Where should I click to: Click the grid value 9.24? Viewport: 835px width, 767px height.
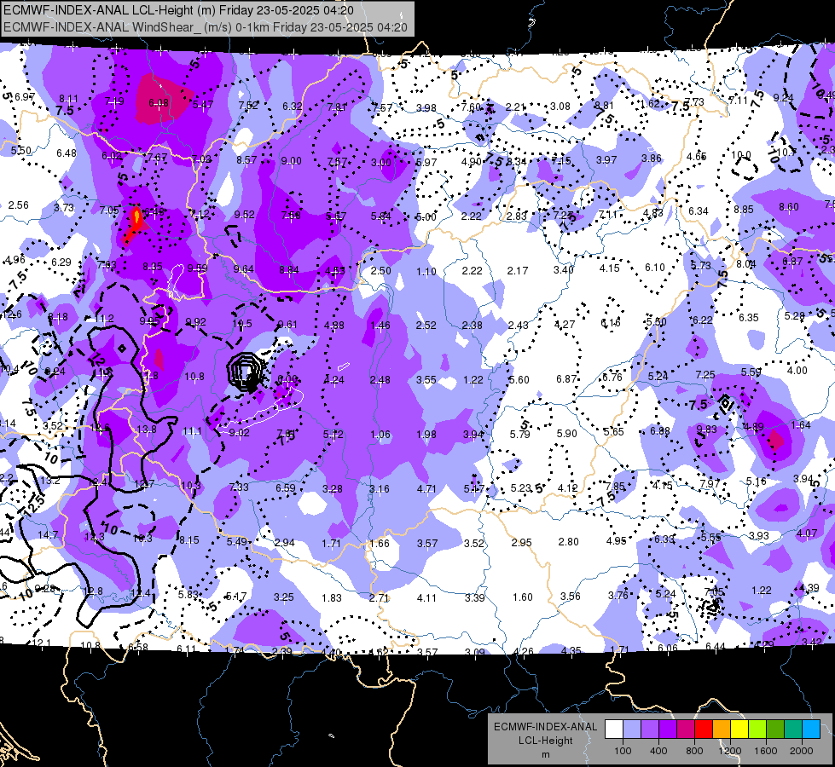click(783, 97)
